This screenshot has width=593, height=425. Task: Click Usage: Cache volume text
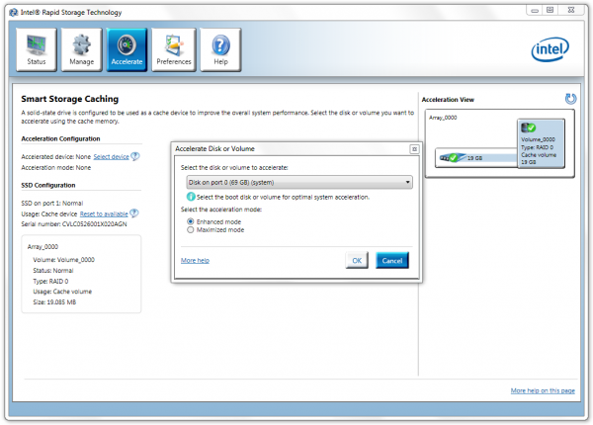click(62, 292)
